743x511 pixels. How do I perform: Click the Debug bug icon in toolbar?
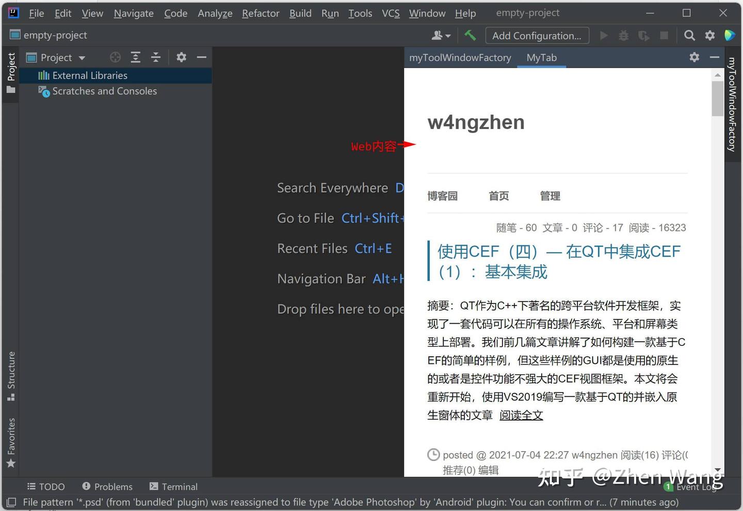pyautogui.click(x=623, y=35)
